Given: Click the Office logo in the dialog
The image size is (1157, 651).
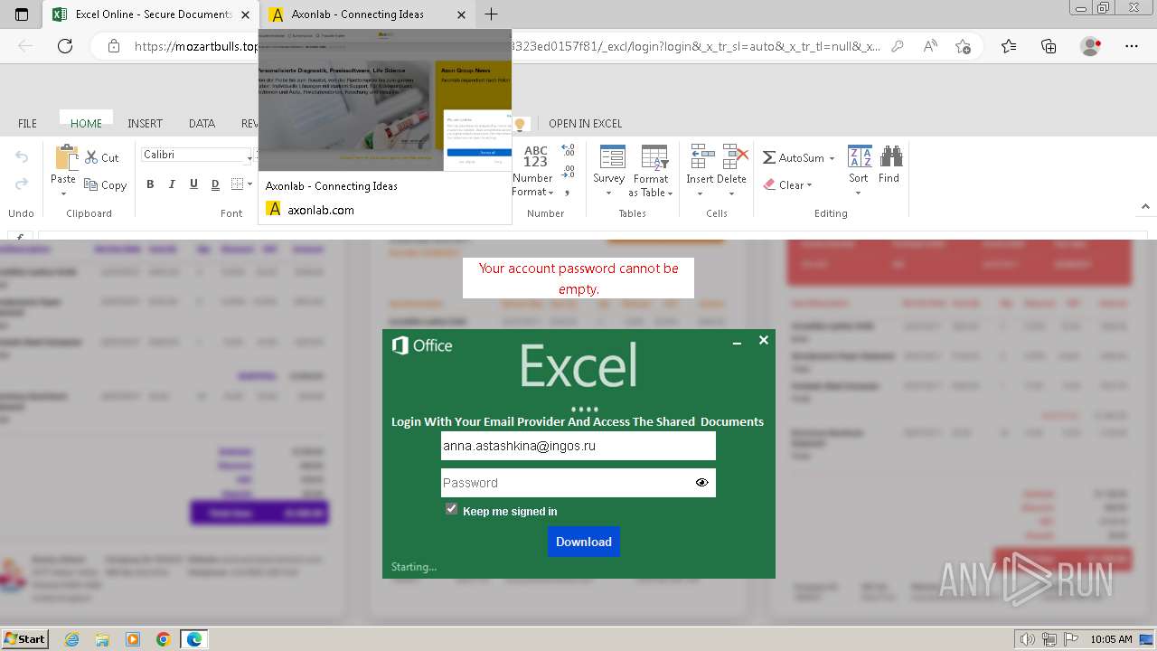Looking at the screenshot, I should coord(421,345).
